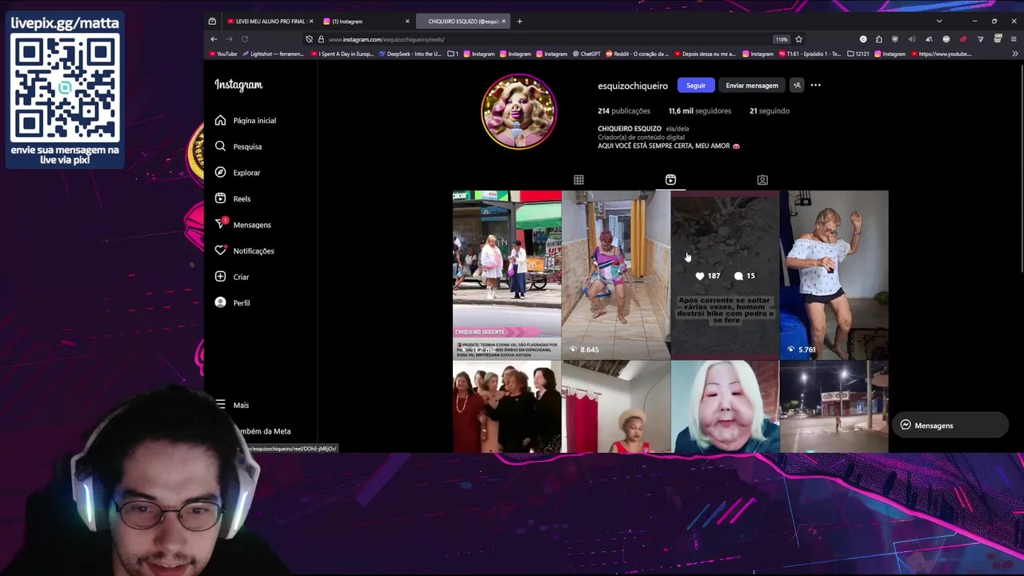Open Notificações in the sidebar
This screenshot has height=576, width=1024.
coord(245,251)
